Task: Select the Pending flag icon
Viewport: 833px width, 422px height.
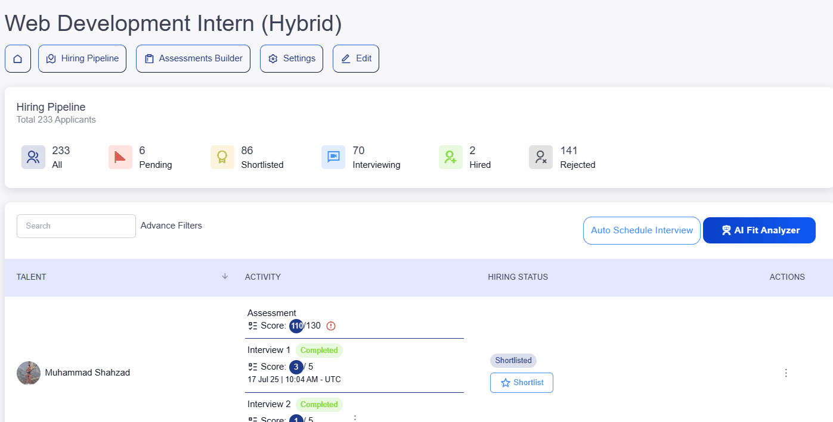Action: (120, 157)
